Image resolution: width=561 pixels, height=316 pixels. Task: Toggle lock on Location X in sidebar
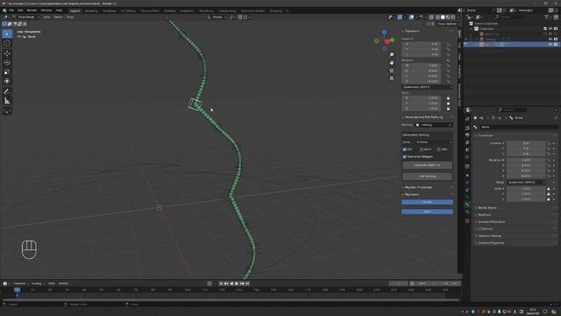pyautogui.click(x=448, y=44)
